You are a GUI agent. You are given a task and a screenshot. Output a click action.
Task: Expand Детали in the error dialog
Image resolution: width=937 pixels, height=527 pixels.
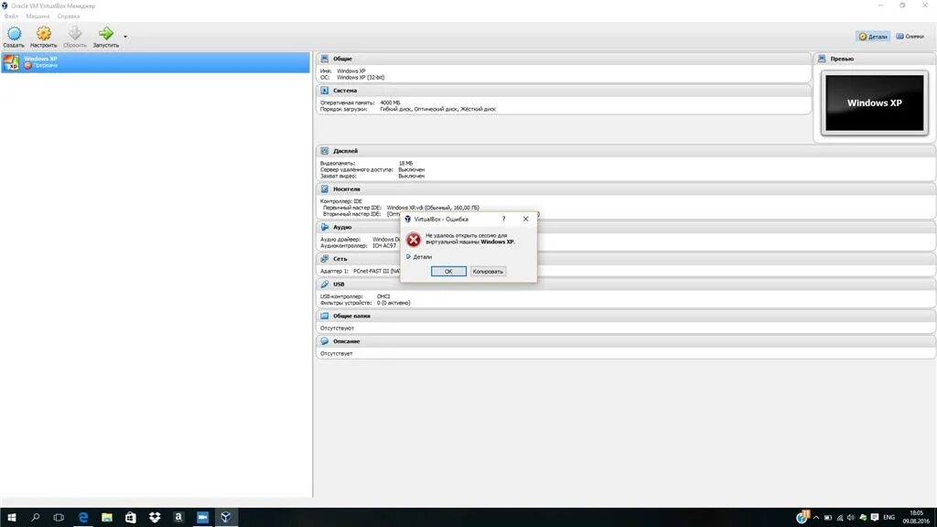point(419,257)
